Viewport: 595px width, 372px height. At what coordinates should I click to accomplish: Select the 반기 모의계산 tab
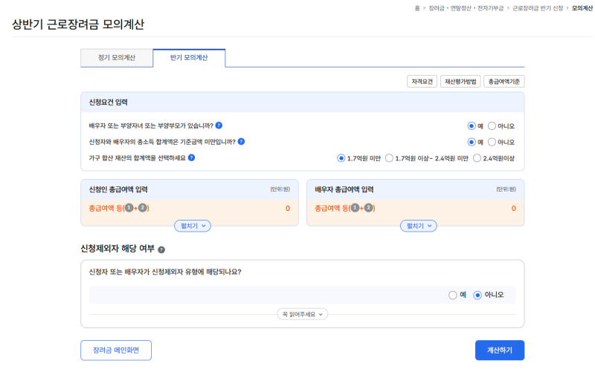pyautogui.click(x=189, y=58)
